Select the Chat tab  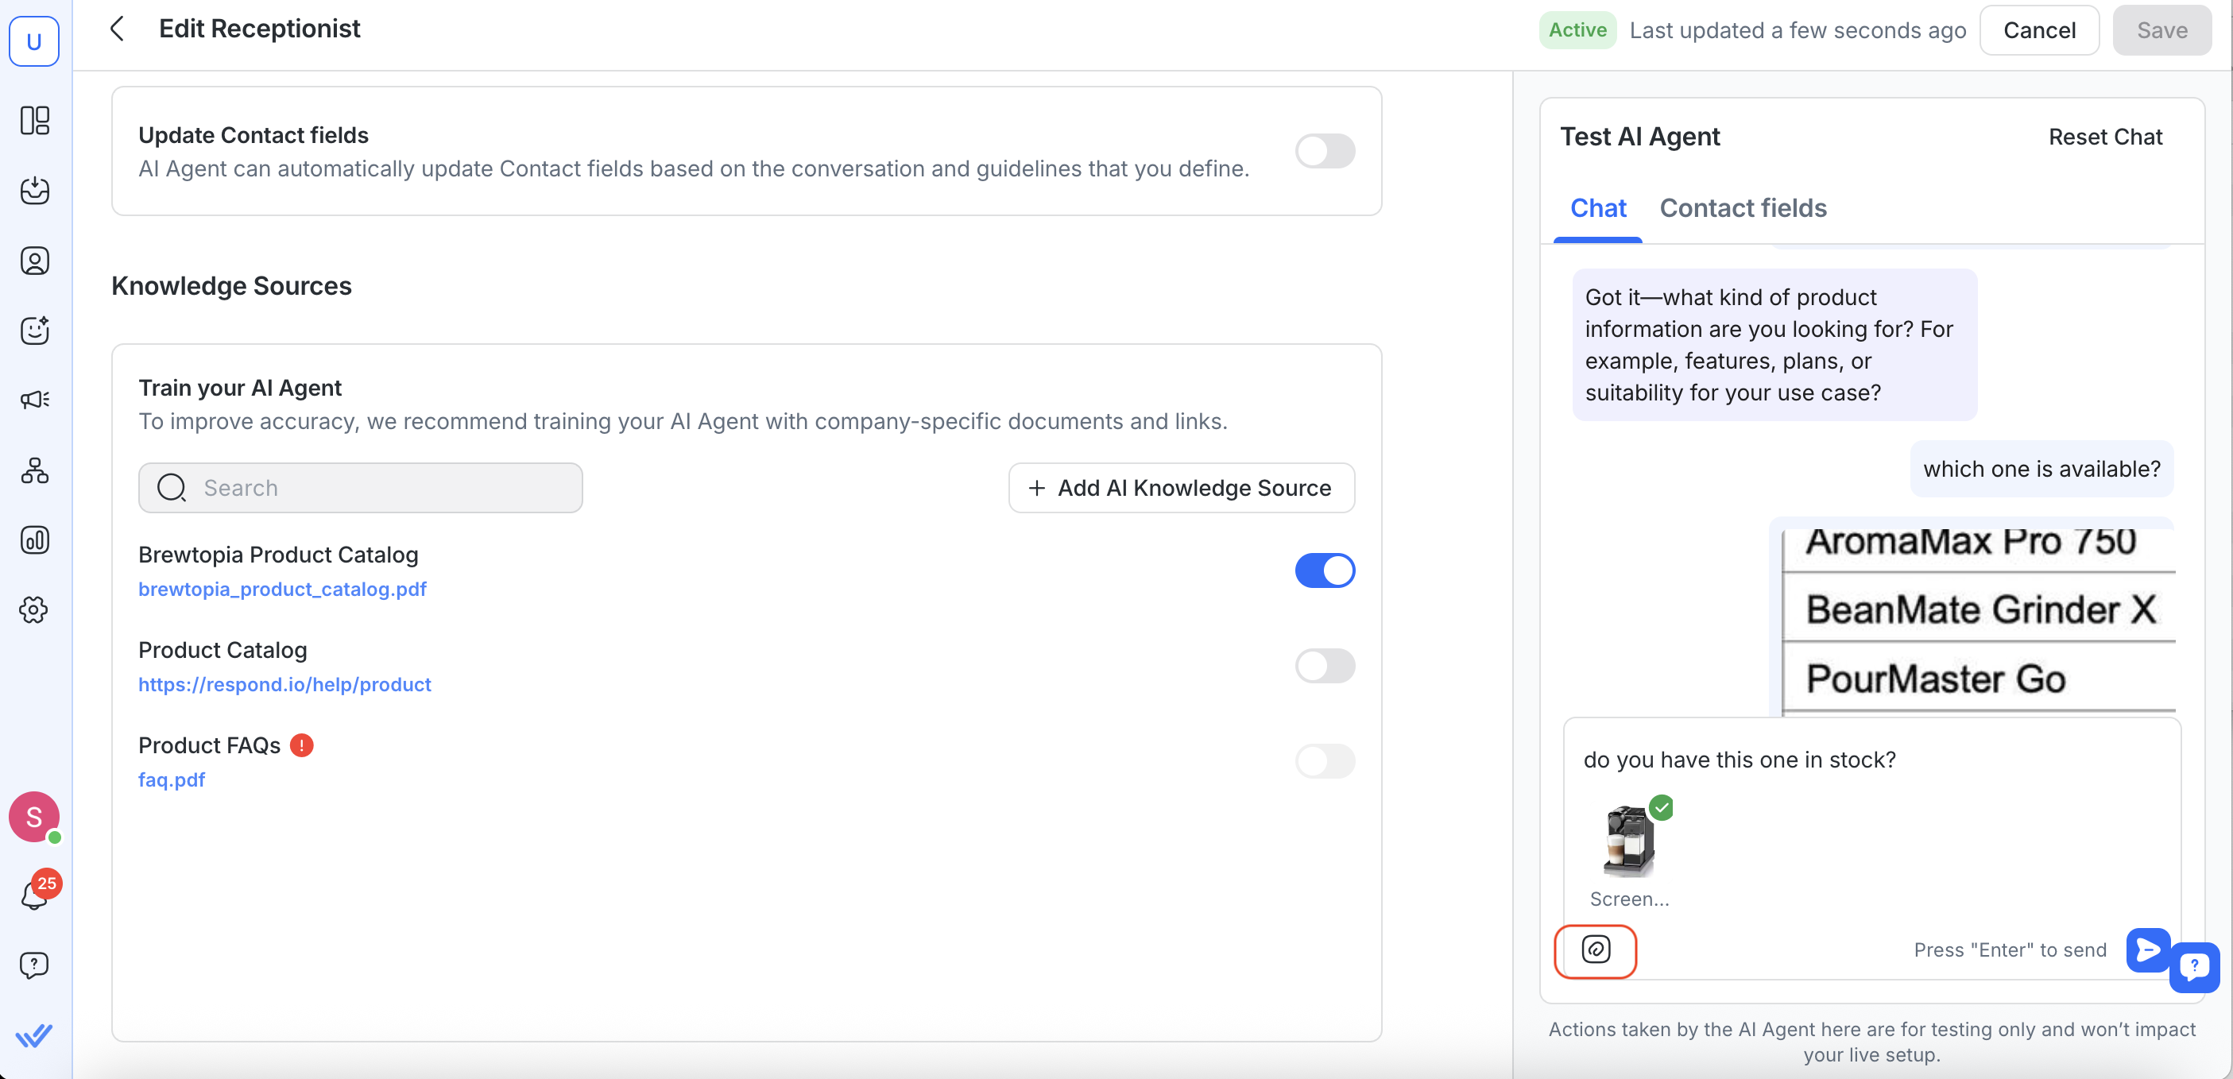pyautogui.click(x=1597, y=208)
